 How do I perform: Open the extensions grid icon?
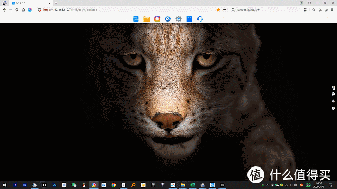(305, 10)
